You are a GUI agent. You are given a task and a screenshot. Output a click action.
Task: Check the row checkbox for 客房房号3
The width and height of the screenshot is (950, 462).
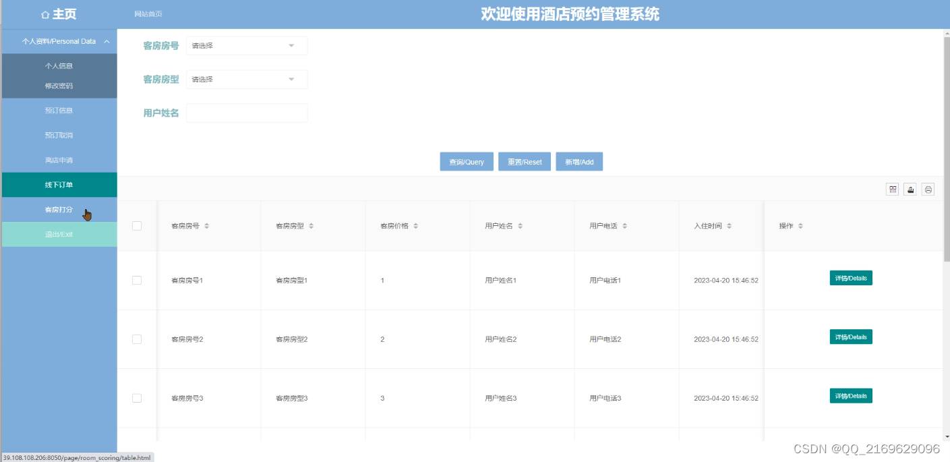pyautogui.click(x=137, y=398)
